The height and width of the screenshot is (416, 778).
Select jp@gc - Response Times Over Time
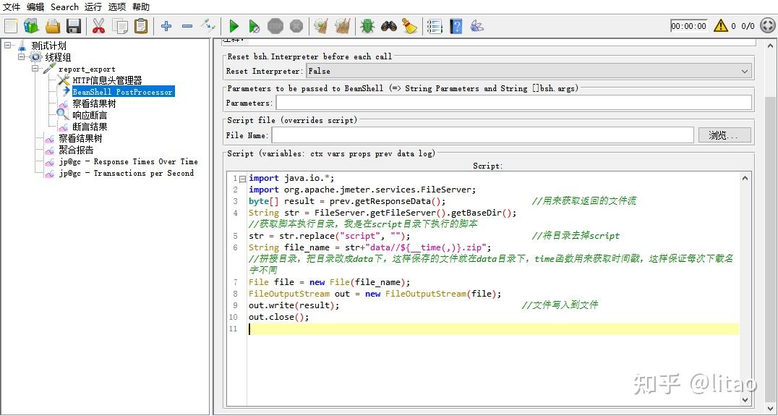(128, 161)
